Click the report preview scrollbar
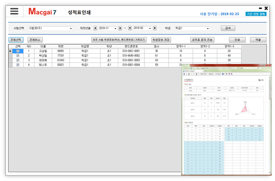This screenshot has height=181, width=275. pyautogui.click(x=270, y=125)
